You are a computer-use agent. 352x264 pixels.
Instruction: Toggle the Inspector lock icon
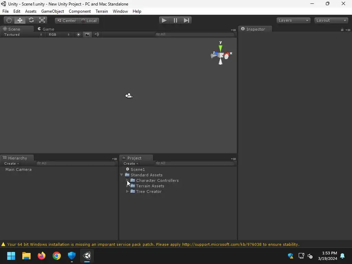(342, 30)
